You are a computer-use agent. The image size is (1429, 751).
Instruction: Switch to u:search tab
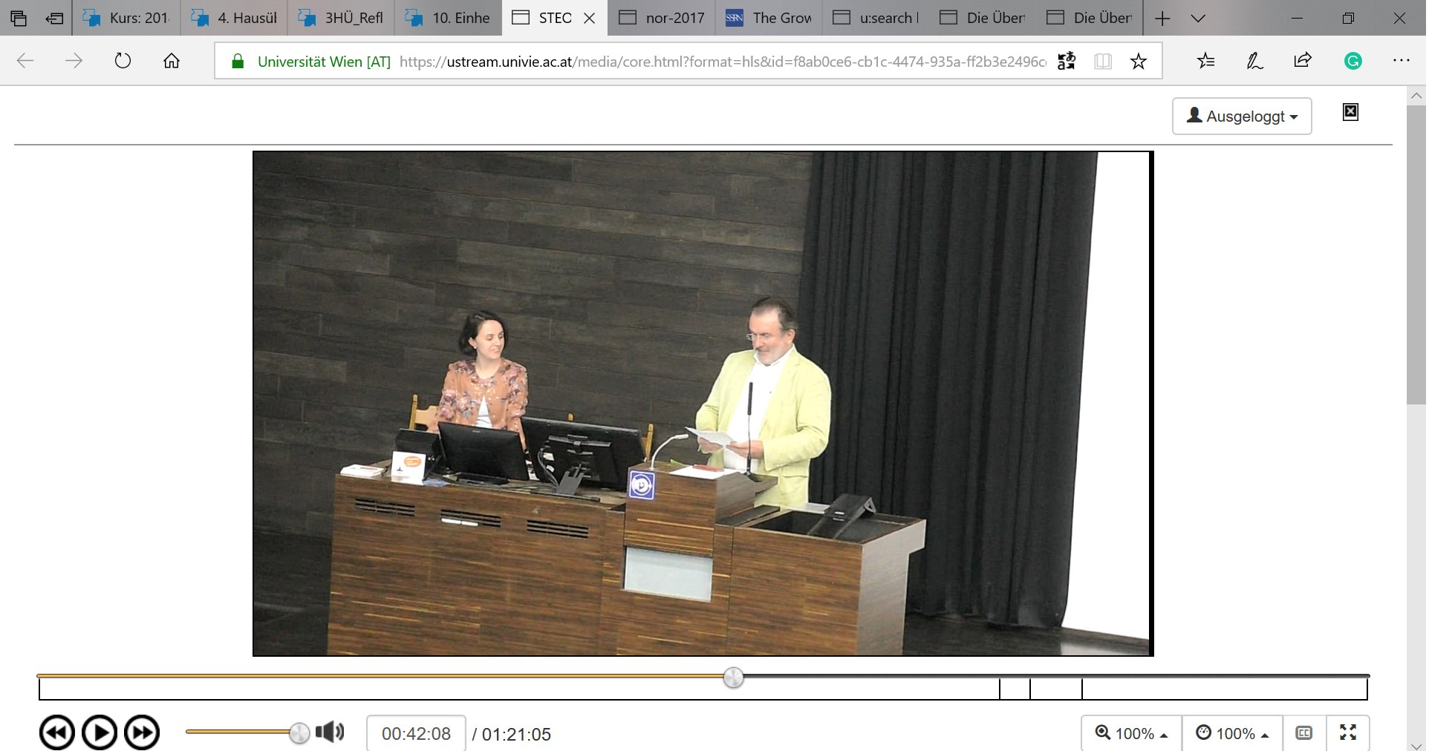(876, 18)
